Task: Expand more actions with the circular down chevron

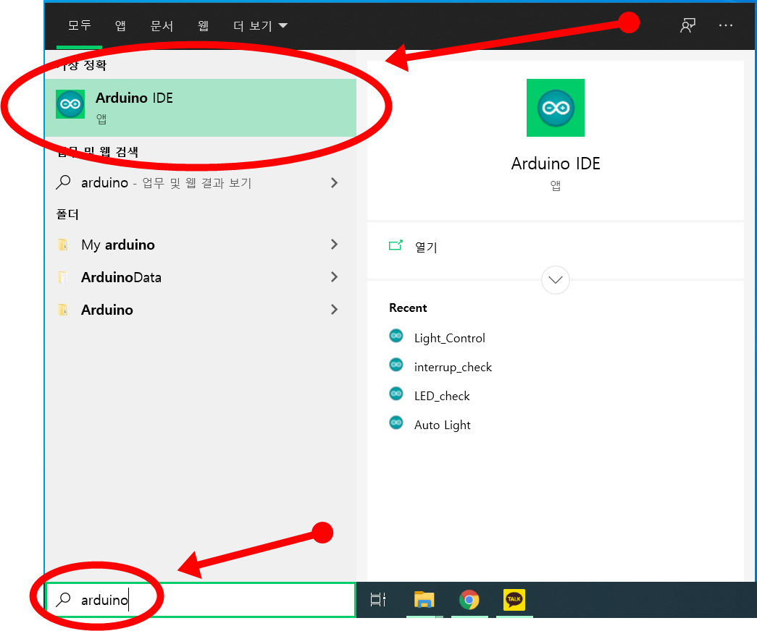Action: click(555, 280)
